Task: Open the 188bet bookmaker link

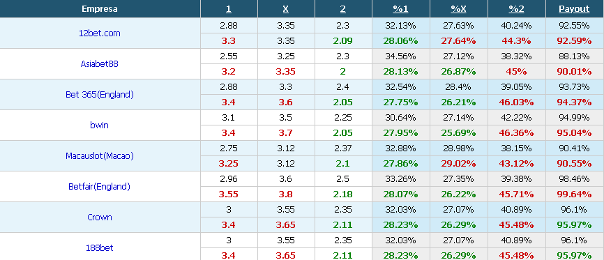Action: [99, 248]
